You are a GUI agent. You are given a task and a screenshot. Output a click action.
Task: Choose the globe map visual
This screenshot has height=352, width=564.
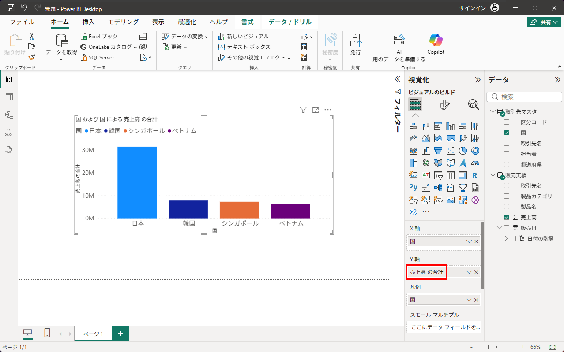(426, 163)
